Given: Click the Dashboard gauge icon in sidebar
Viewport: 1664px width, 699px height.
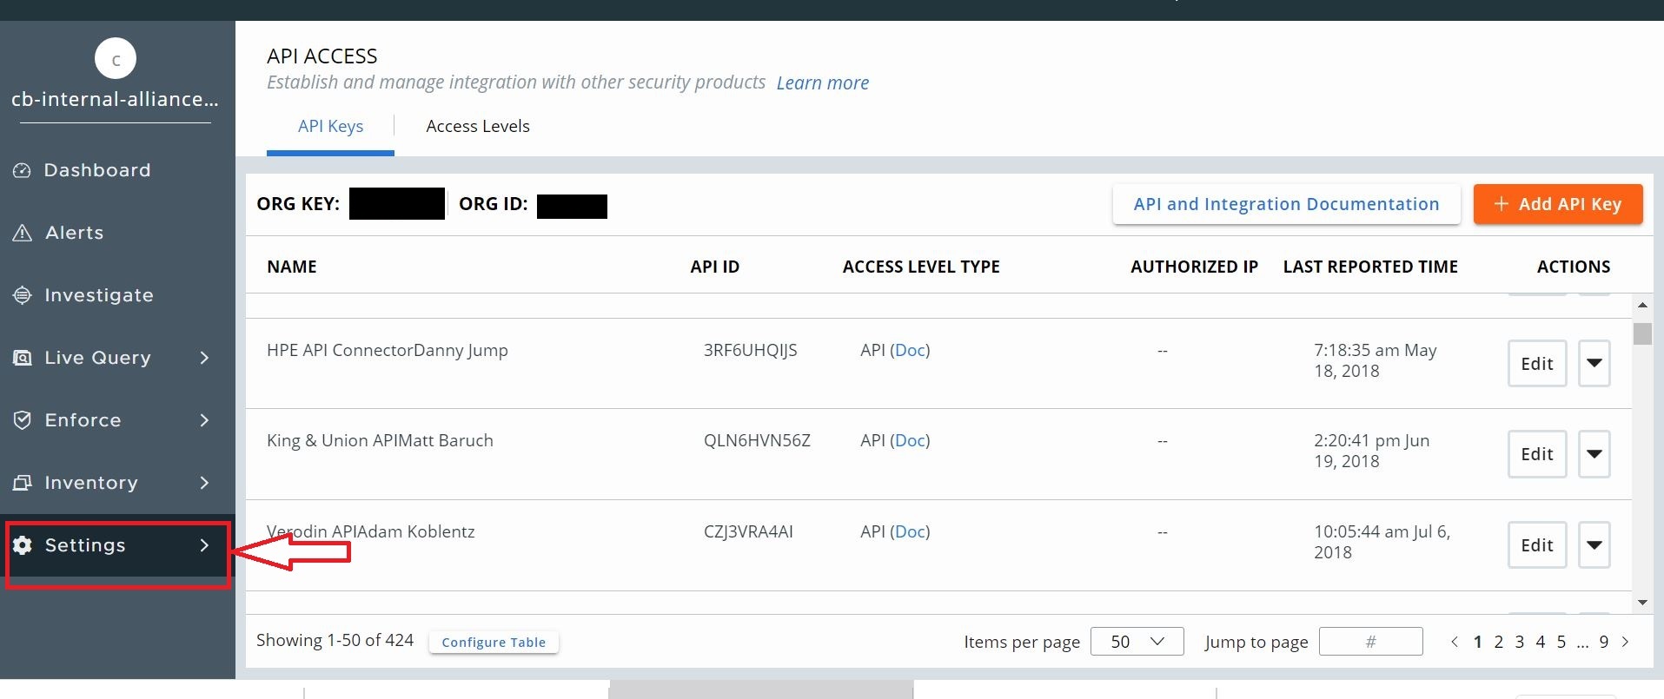Looking at the screenshot, I should pos(23,171).
